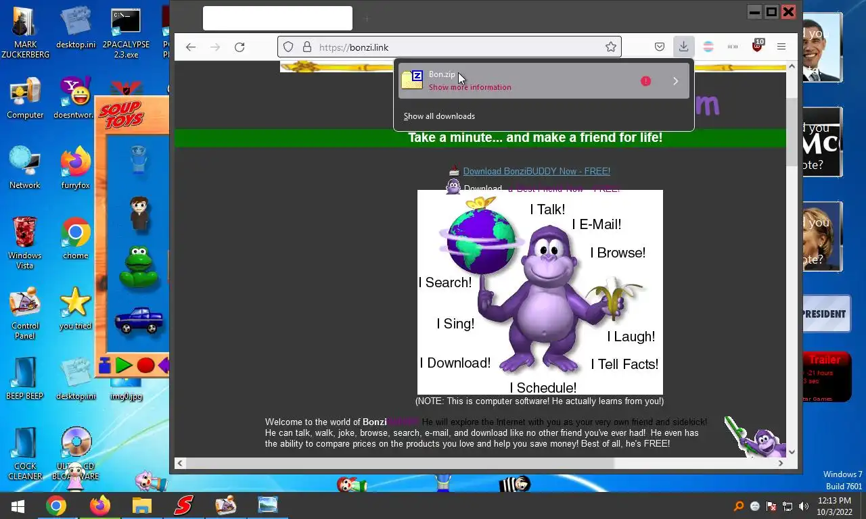Click Chrome in the taskbar

[56, 505]
